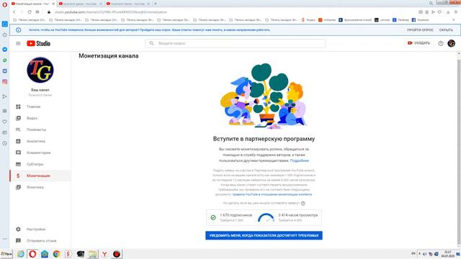The height and width of the screenshot is (259, 461).
Task: Open Настройки settings gear in sidebar
Action: click(x=40, y=229)
